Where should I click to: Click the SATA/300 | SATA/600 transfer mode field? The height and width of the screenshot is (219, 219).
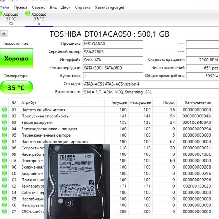point(112,68)
